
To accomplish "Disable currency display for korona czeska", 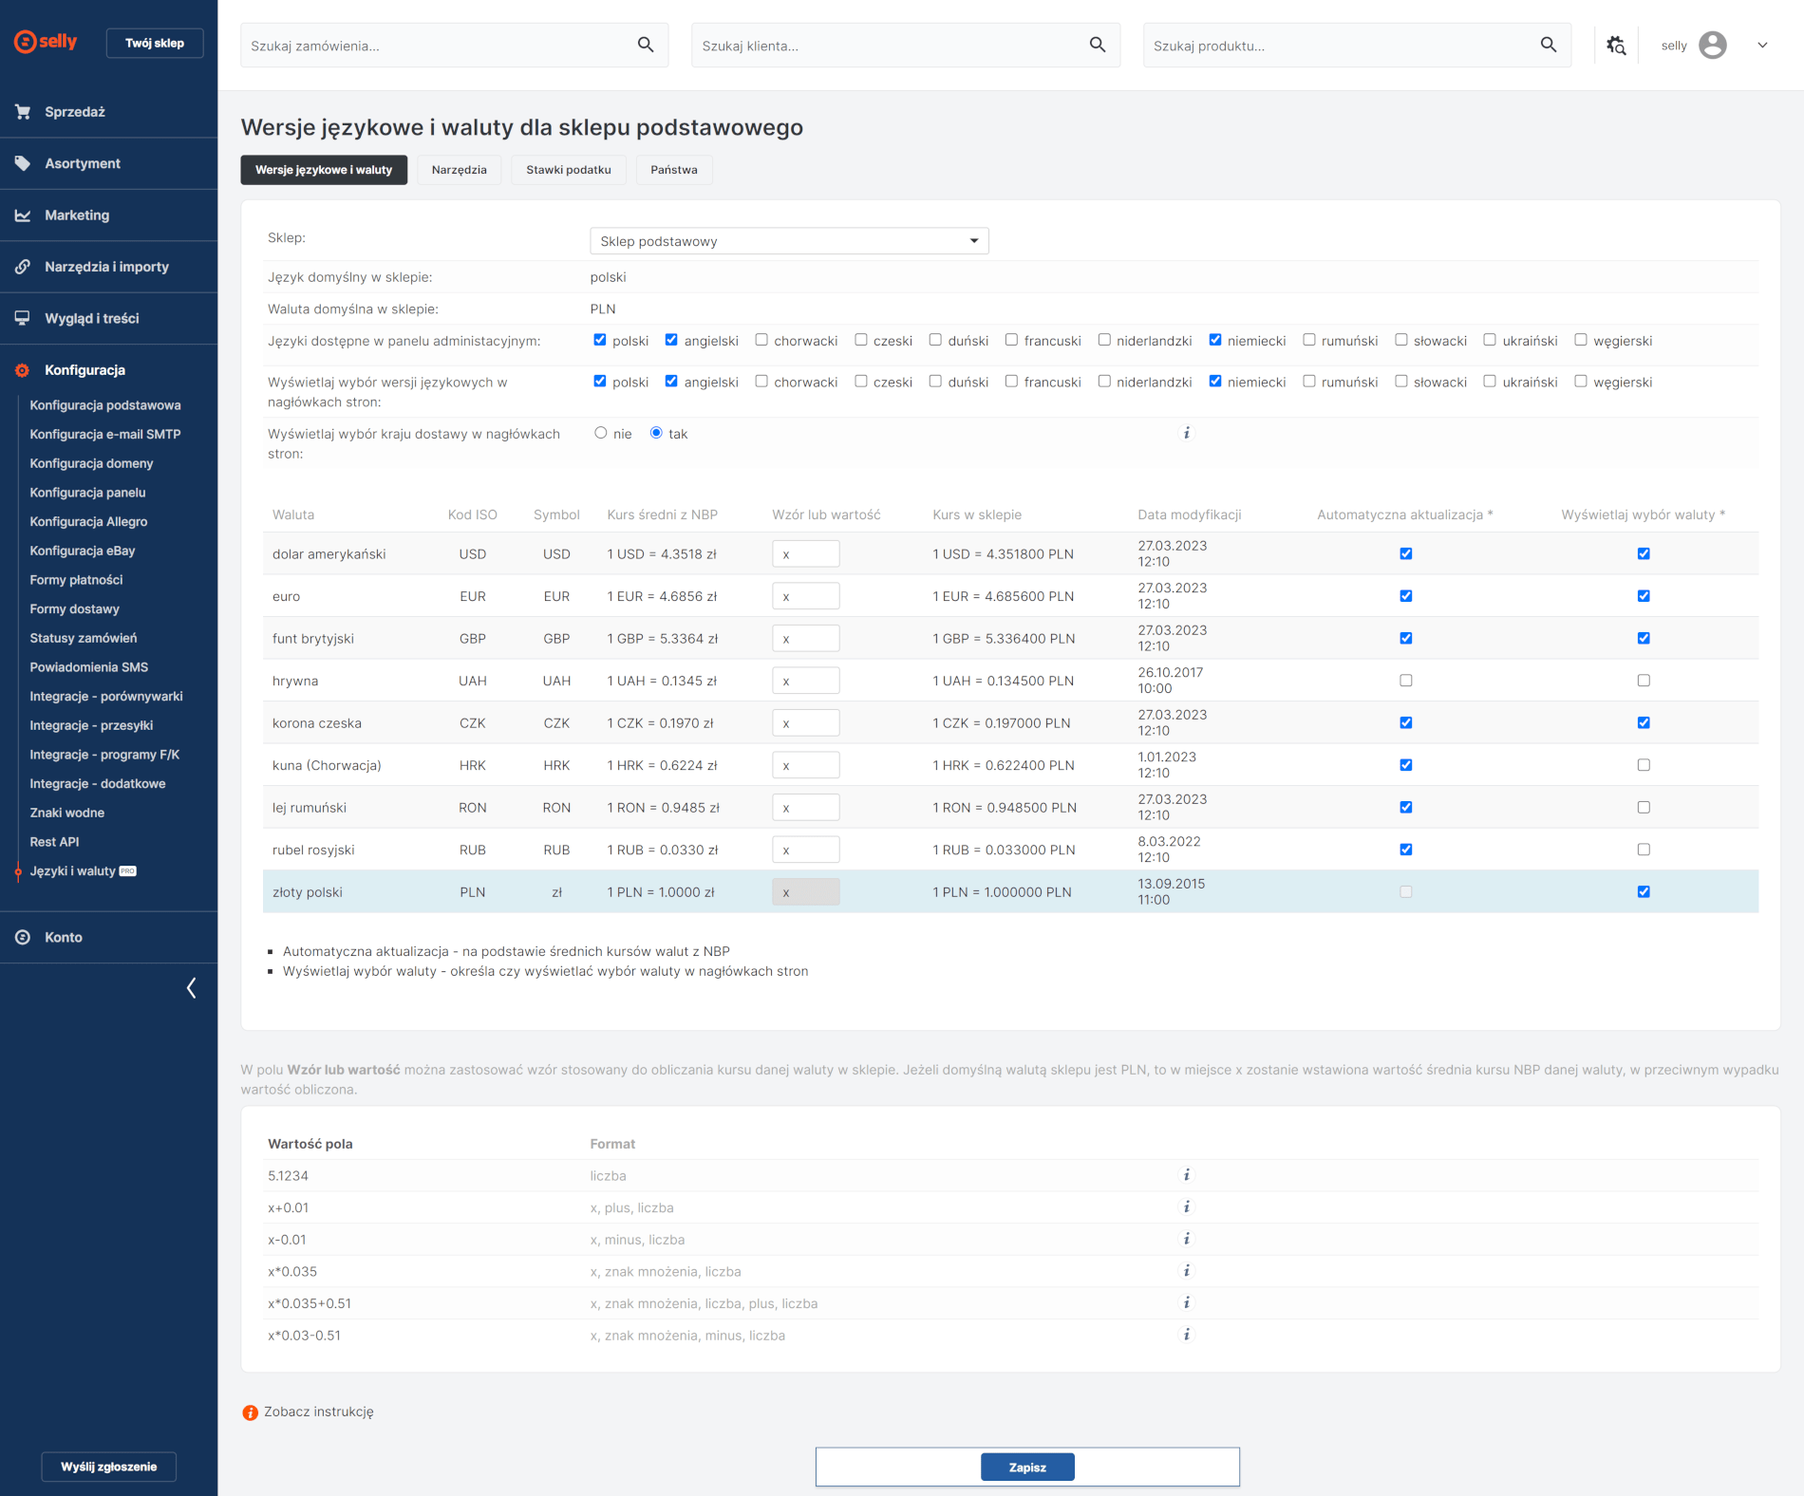I will tap(1644, 722).
